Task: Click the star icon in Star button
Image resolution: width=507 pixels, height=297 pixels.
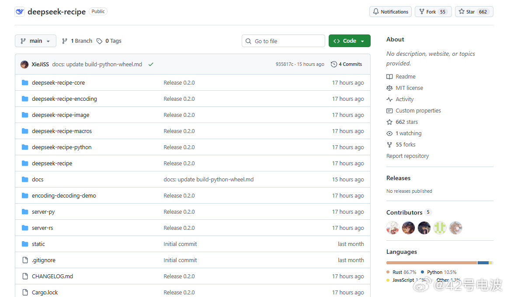Action: pyautogui.click(x=462, y=12)
